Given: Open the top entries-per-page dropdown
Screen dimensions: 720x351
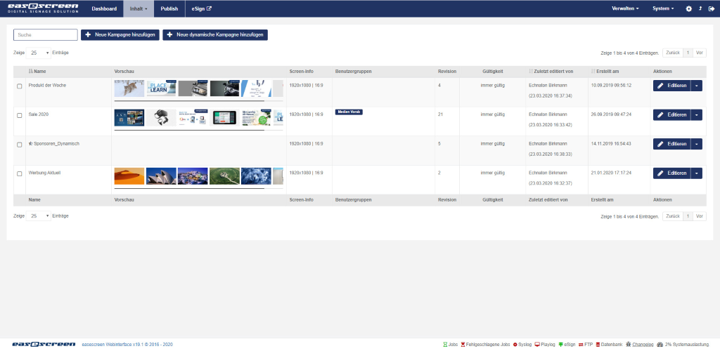Looking at the screenshot, I should click(x=39, y=53).
